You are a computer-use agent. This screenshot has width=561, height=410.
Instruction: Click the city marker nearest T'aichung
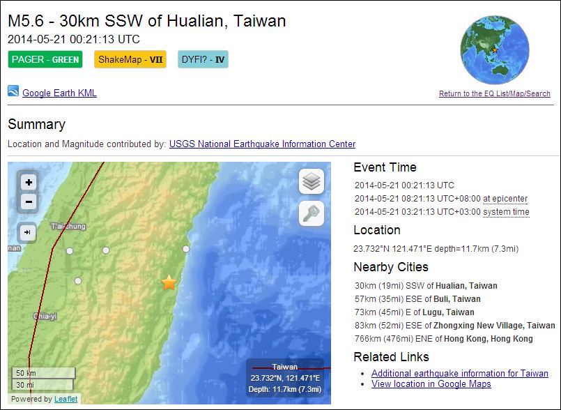(70, 250)
